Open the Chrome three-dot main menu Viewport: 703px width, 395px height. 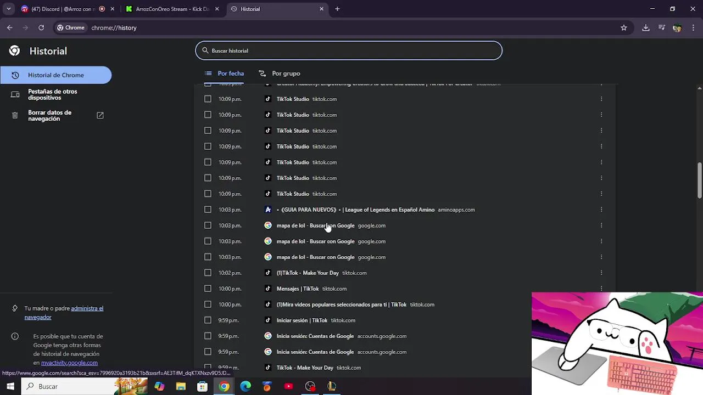point(693,27)
